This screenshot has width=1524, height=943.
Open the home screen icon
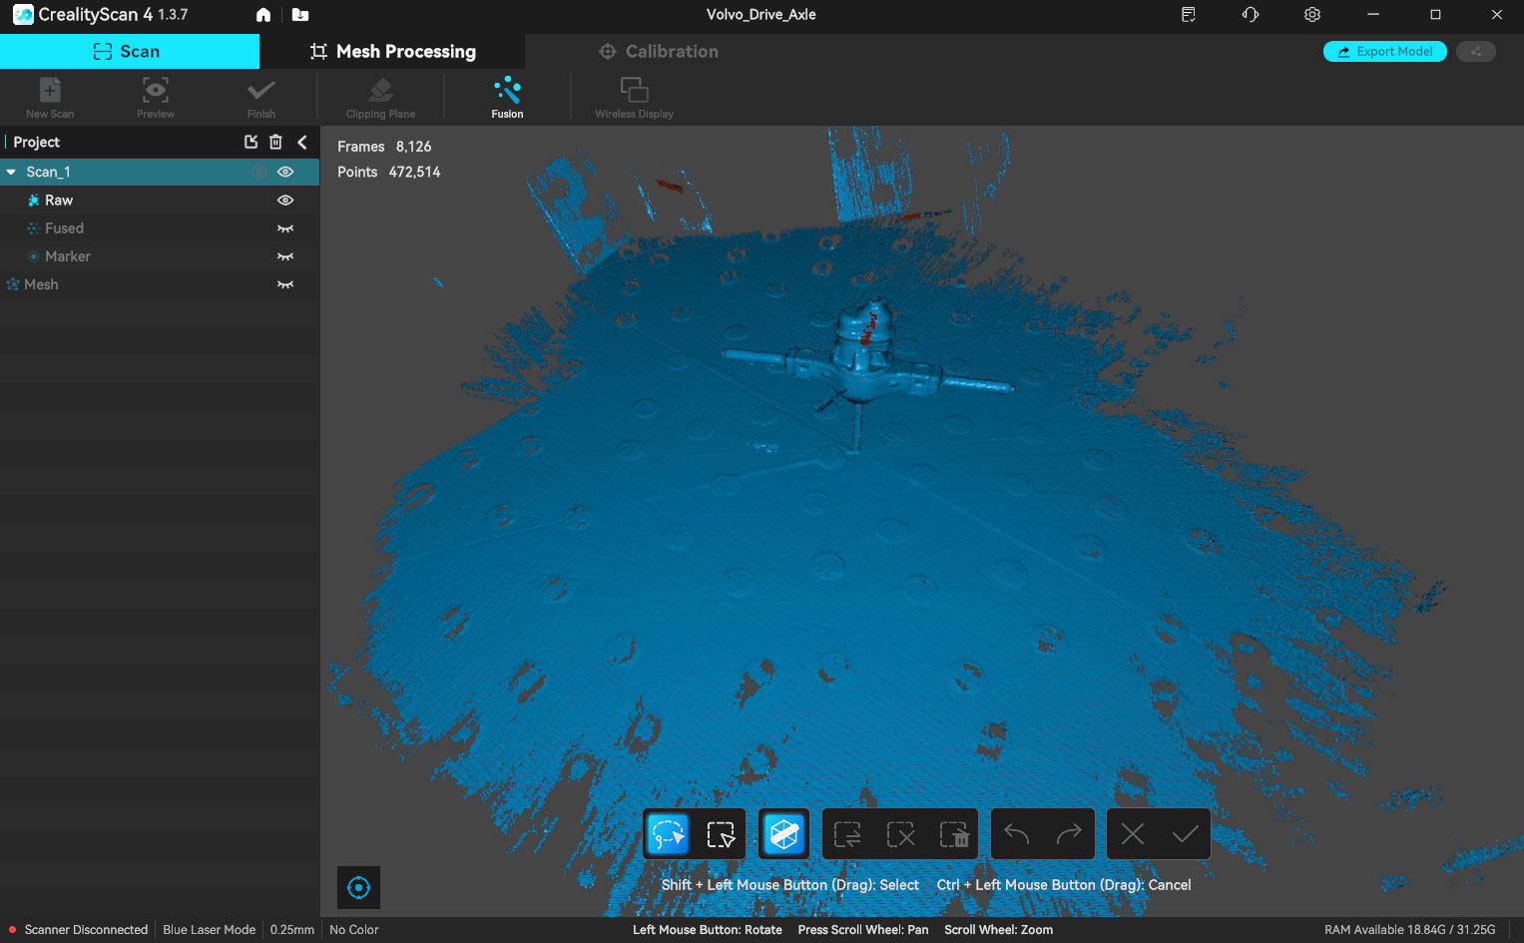pos(263,15)
